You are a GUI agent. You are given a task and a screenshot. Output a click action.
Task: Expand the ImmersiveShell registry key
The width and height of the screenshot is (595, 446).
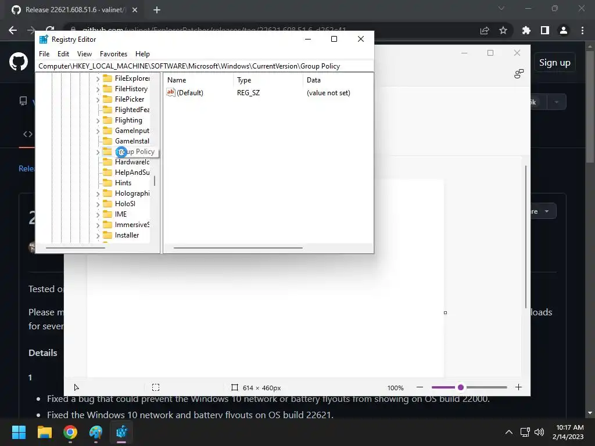(x=98, y=225)
